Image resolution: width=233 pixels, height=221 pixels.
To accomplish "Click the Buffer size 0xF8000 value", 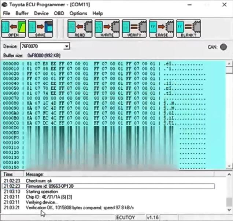I will (44, 56).
